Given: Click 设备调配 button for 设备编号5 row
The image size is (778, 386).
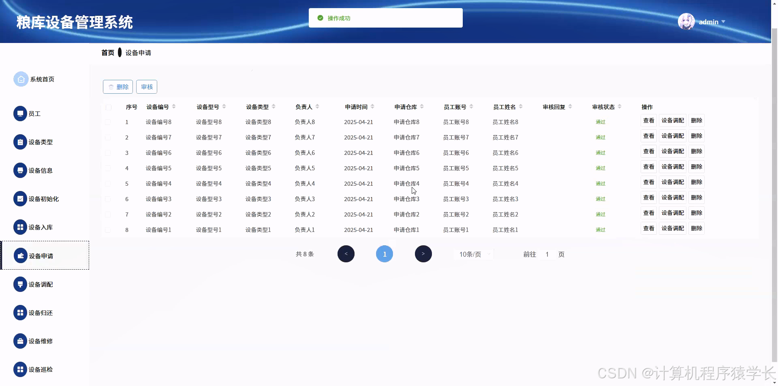Looking at the screenshot, I should tap(673, 167).
